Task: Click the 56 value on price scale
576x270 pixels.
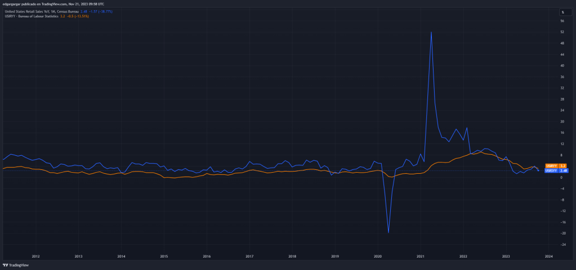Action: [562, 21]
